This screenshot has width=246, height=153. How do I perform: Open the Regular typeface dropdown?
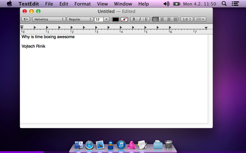pos(80,19)
